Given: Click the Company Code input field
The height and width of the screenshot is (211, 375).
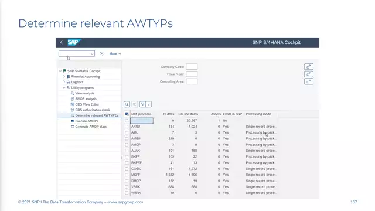Looking at the screenshot, I should click(x=192, y=67).
